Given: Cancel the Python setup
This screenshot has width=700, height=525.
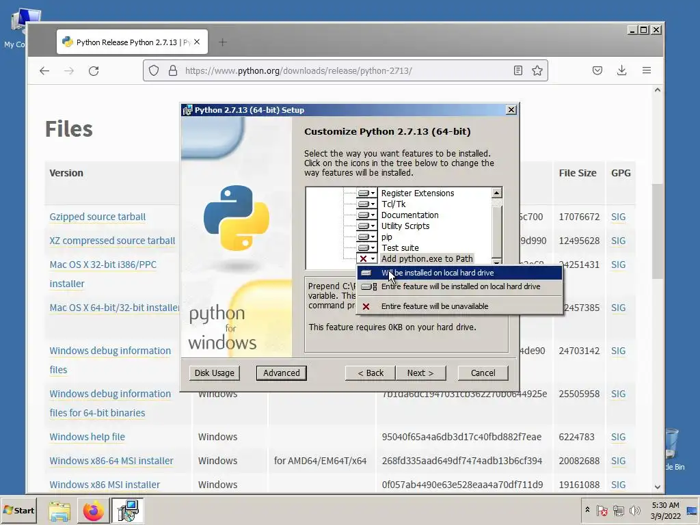Looking at the screenshot, I should [483, 373].
